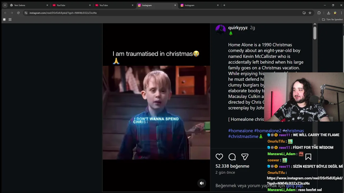This screenshot has width=344, height=193.
Task: Share the reel via paper plane icon
Action: click(x=245, y=157)
